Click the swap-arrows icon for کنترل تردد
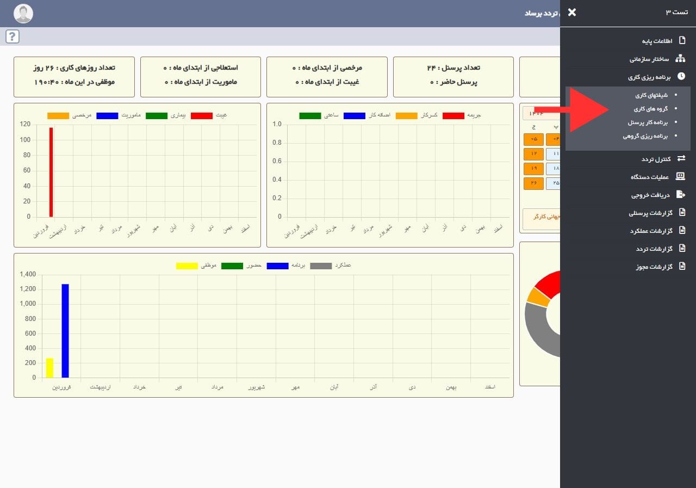 click(681, 158)
